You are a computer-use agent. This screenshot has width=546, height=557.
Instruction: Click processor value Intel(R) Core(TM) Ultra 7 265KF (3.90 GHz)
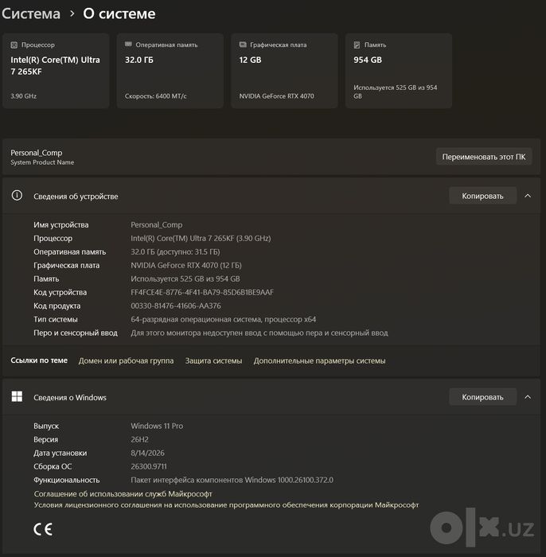(201, 239)
